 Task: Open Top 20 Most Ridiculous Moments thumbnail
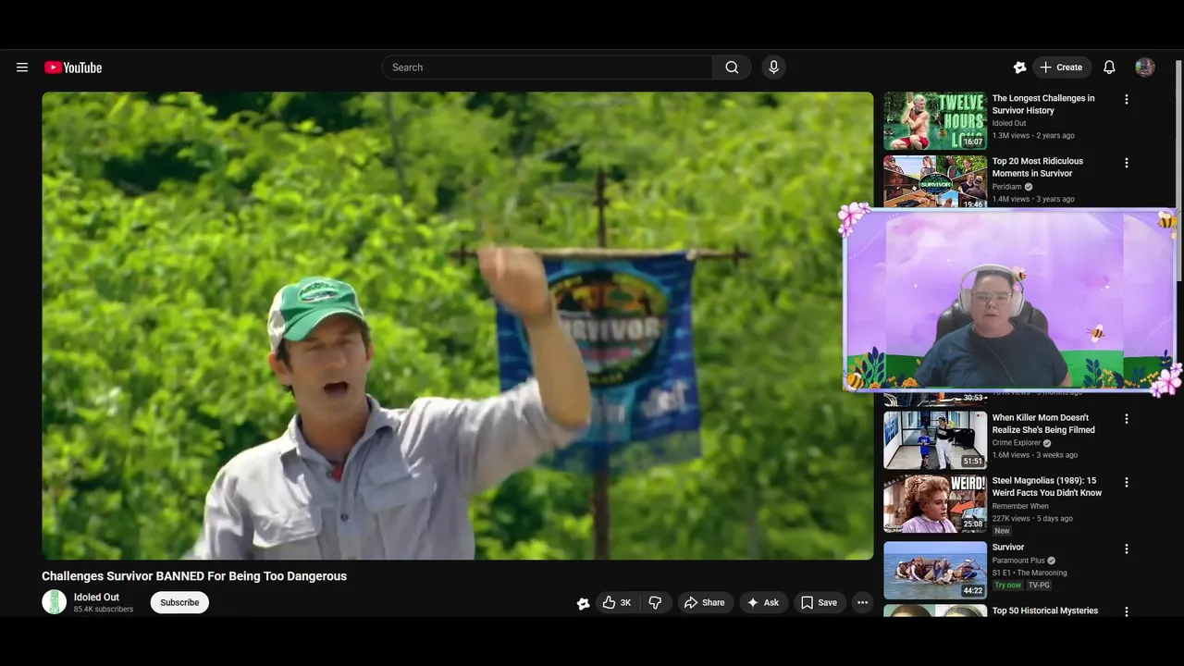point(935,181)
